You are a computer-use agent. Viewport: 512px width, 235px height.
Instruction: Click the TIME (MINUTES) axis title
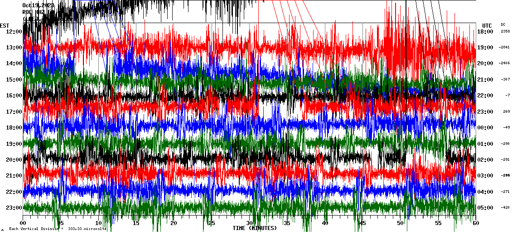[255, 228]
